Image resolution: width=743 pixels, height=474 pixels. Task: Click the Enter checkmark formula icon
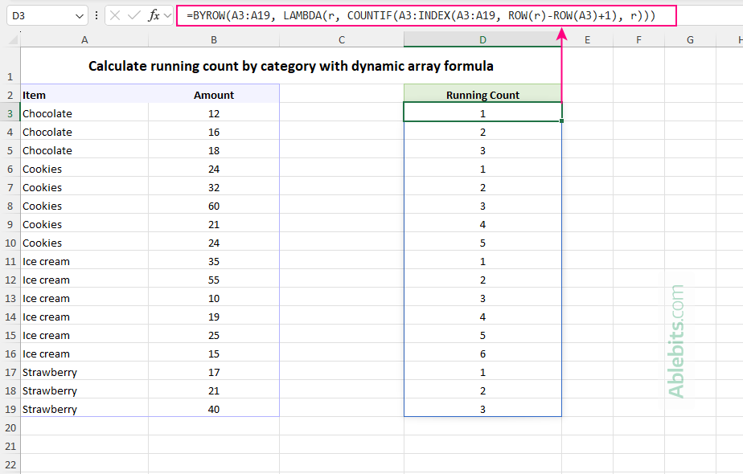(134, 15)
